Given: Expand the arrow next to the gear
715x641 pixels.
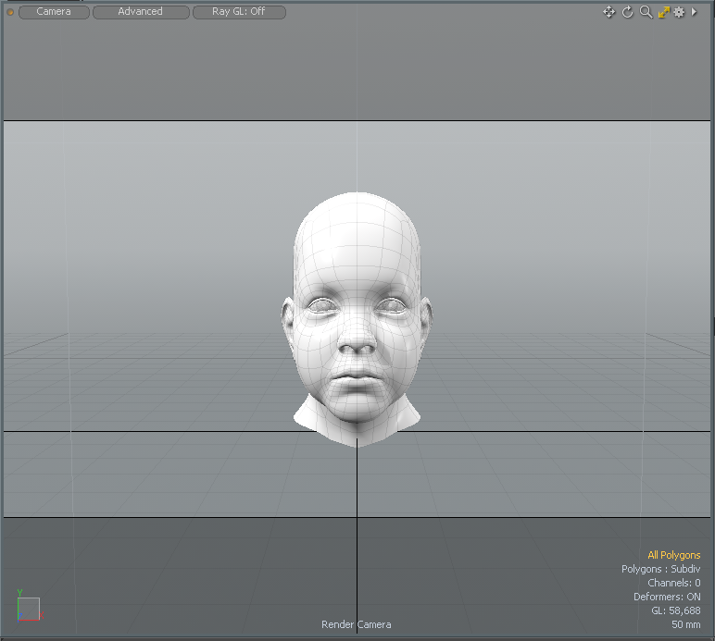Looking at the screenshot, I should tap(694, 12).
